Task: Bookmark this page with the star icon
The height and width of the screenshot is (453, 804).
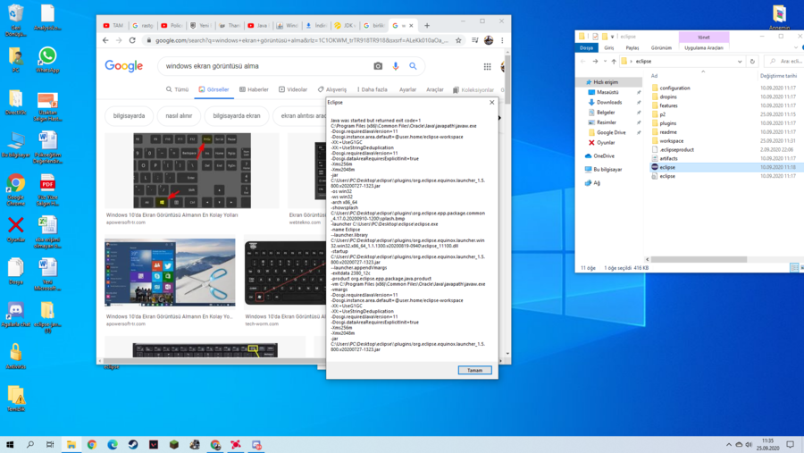Action: coord(458,40)
